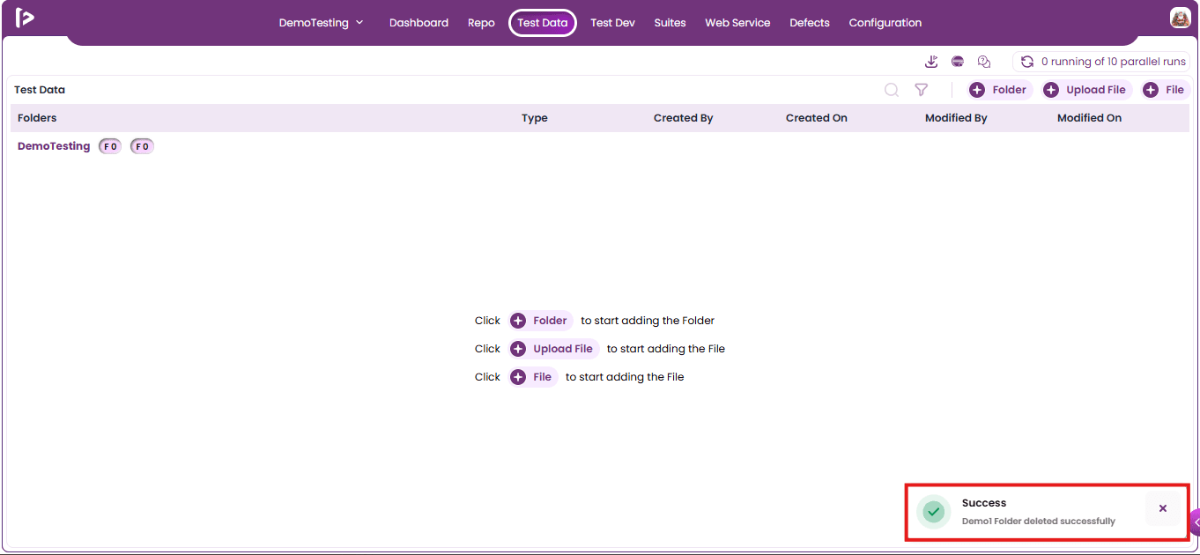
Task: Click the Folders column header
Action: pos(37,118)
